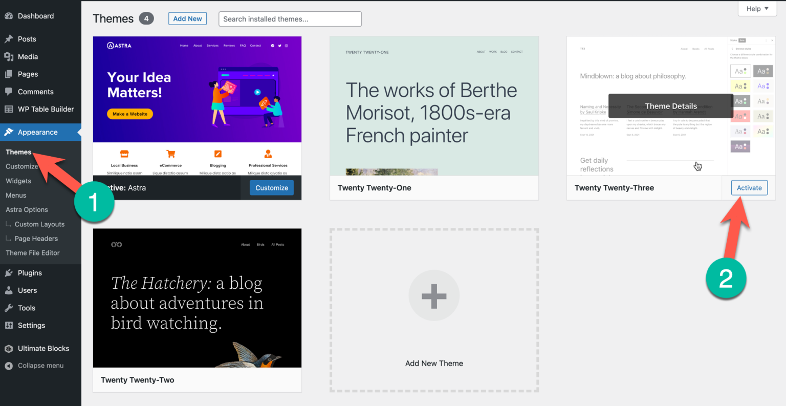Click the Comments speech bubble icon
The width and height of the screenshot is (786, 406).
tap(9, 92)
